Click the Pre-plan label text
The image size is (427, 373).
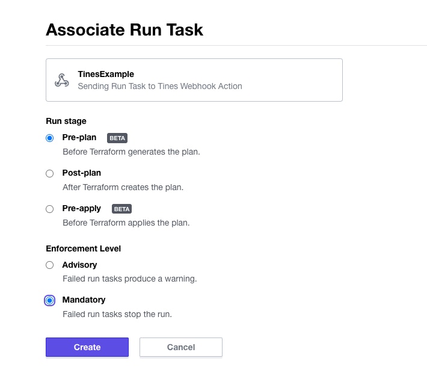pos(79,137)
